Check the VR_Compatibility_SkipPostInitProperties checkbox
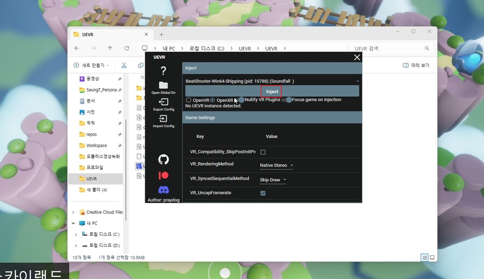Screen dimensions: 484x279 coord(262,152)
